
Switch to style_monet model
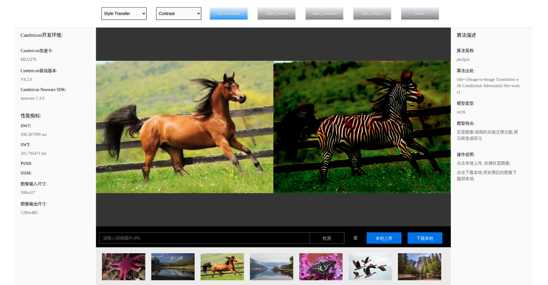[x=276, y=13]
